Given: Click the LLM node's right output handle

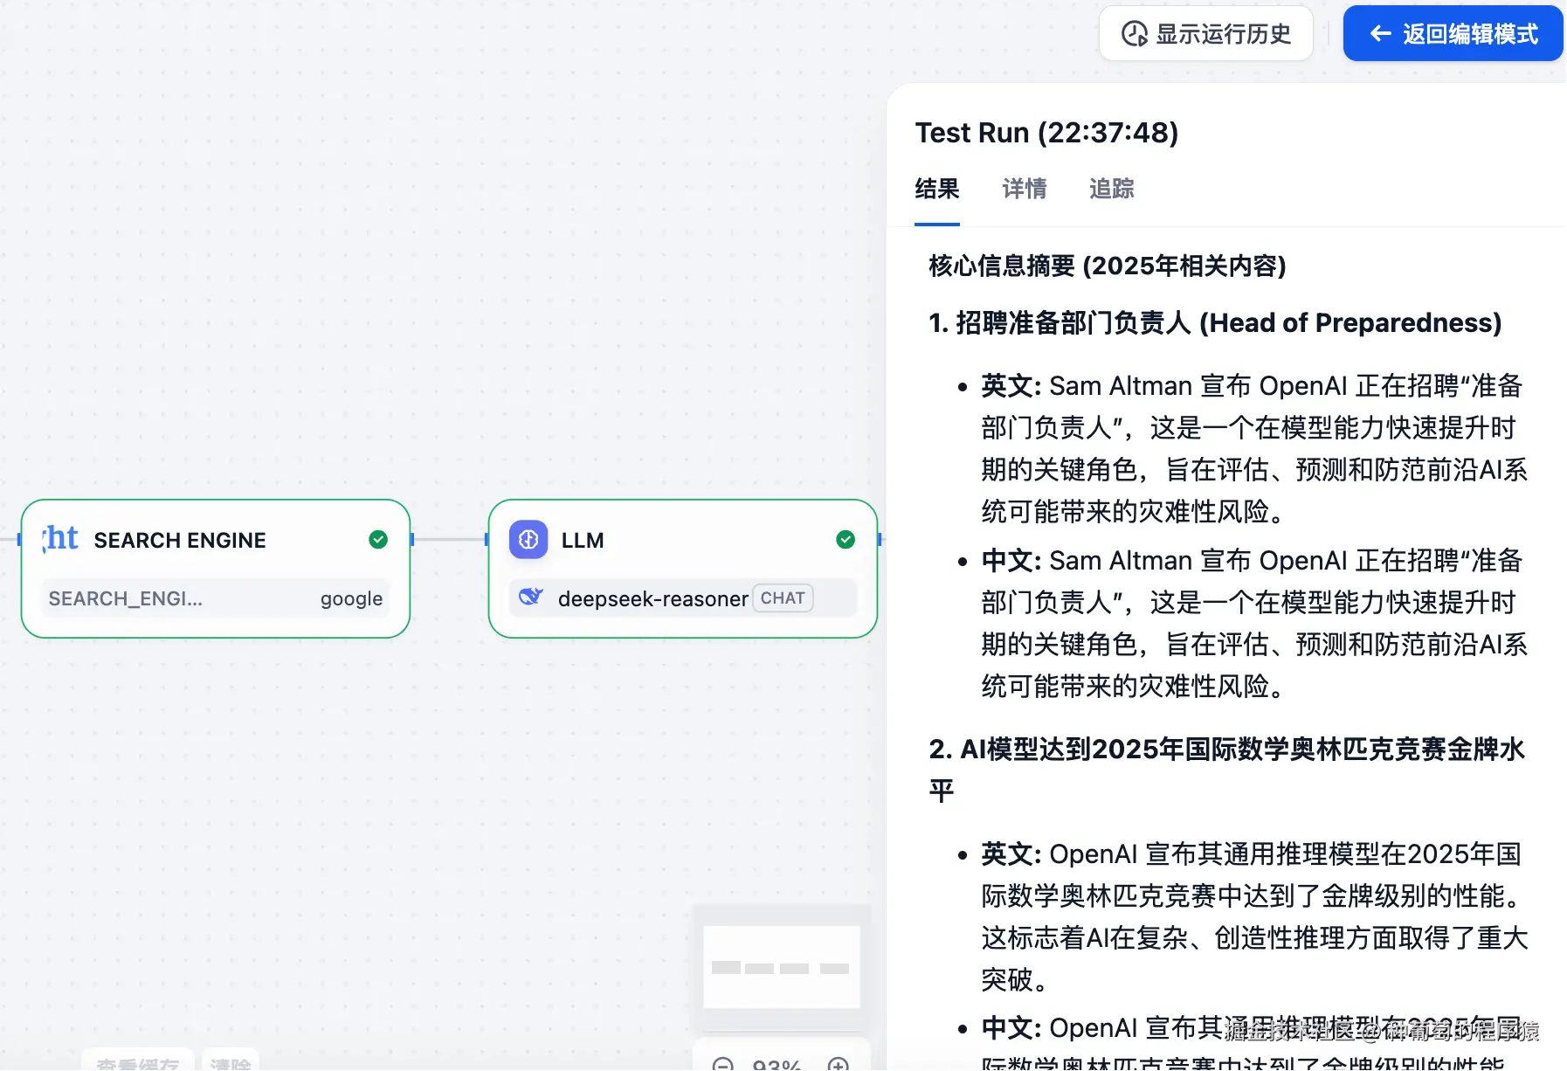Looking at the screenshot, I should pos(879,540).
